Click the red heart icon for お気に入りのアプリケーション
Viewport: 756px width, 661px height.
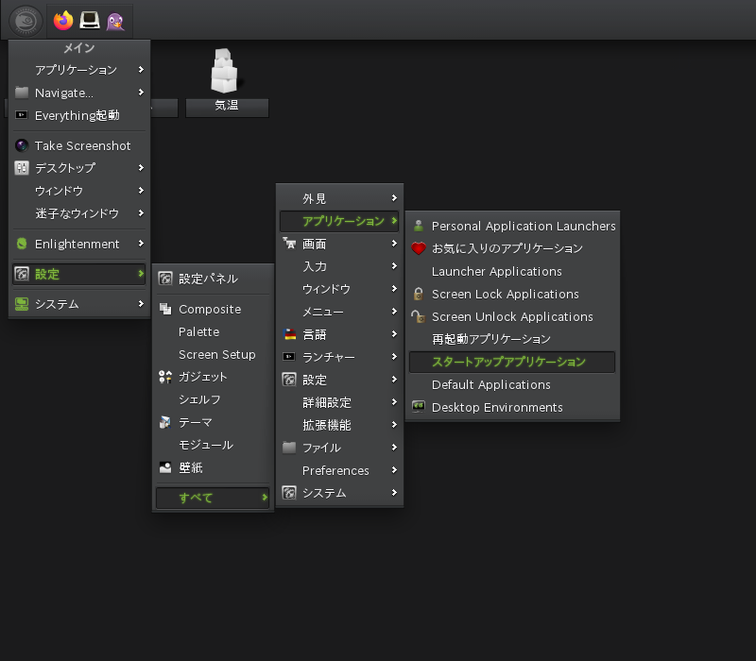pyautogui.click(x=419, y=248)
